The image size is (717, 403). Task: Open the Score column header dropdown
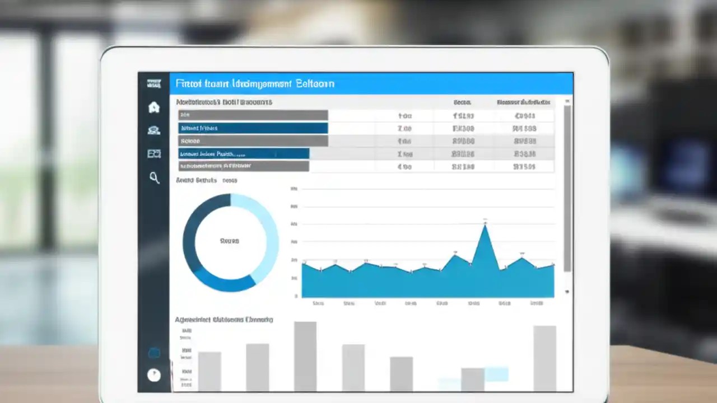(x=462, y=102)
